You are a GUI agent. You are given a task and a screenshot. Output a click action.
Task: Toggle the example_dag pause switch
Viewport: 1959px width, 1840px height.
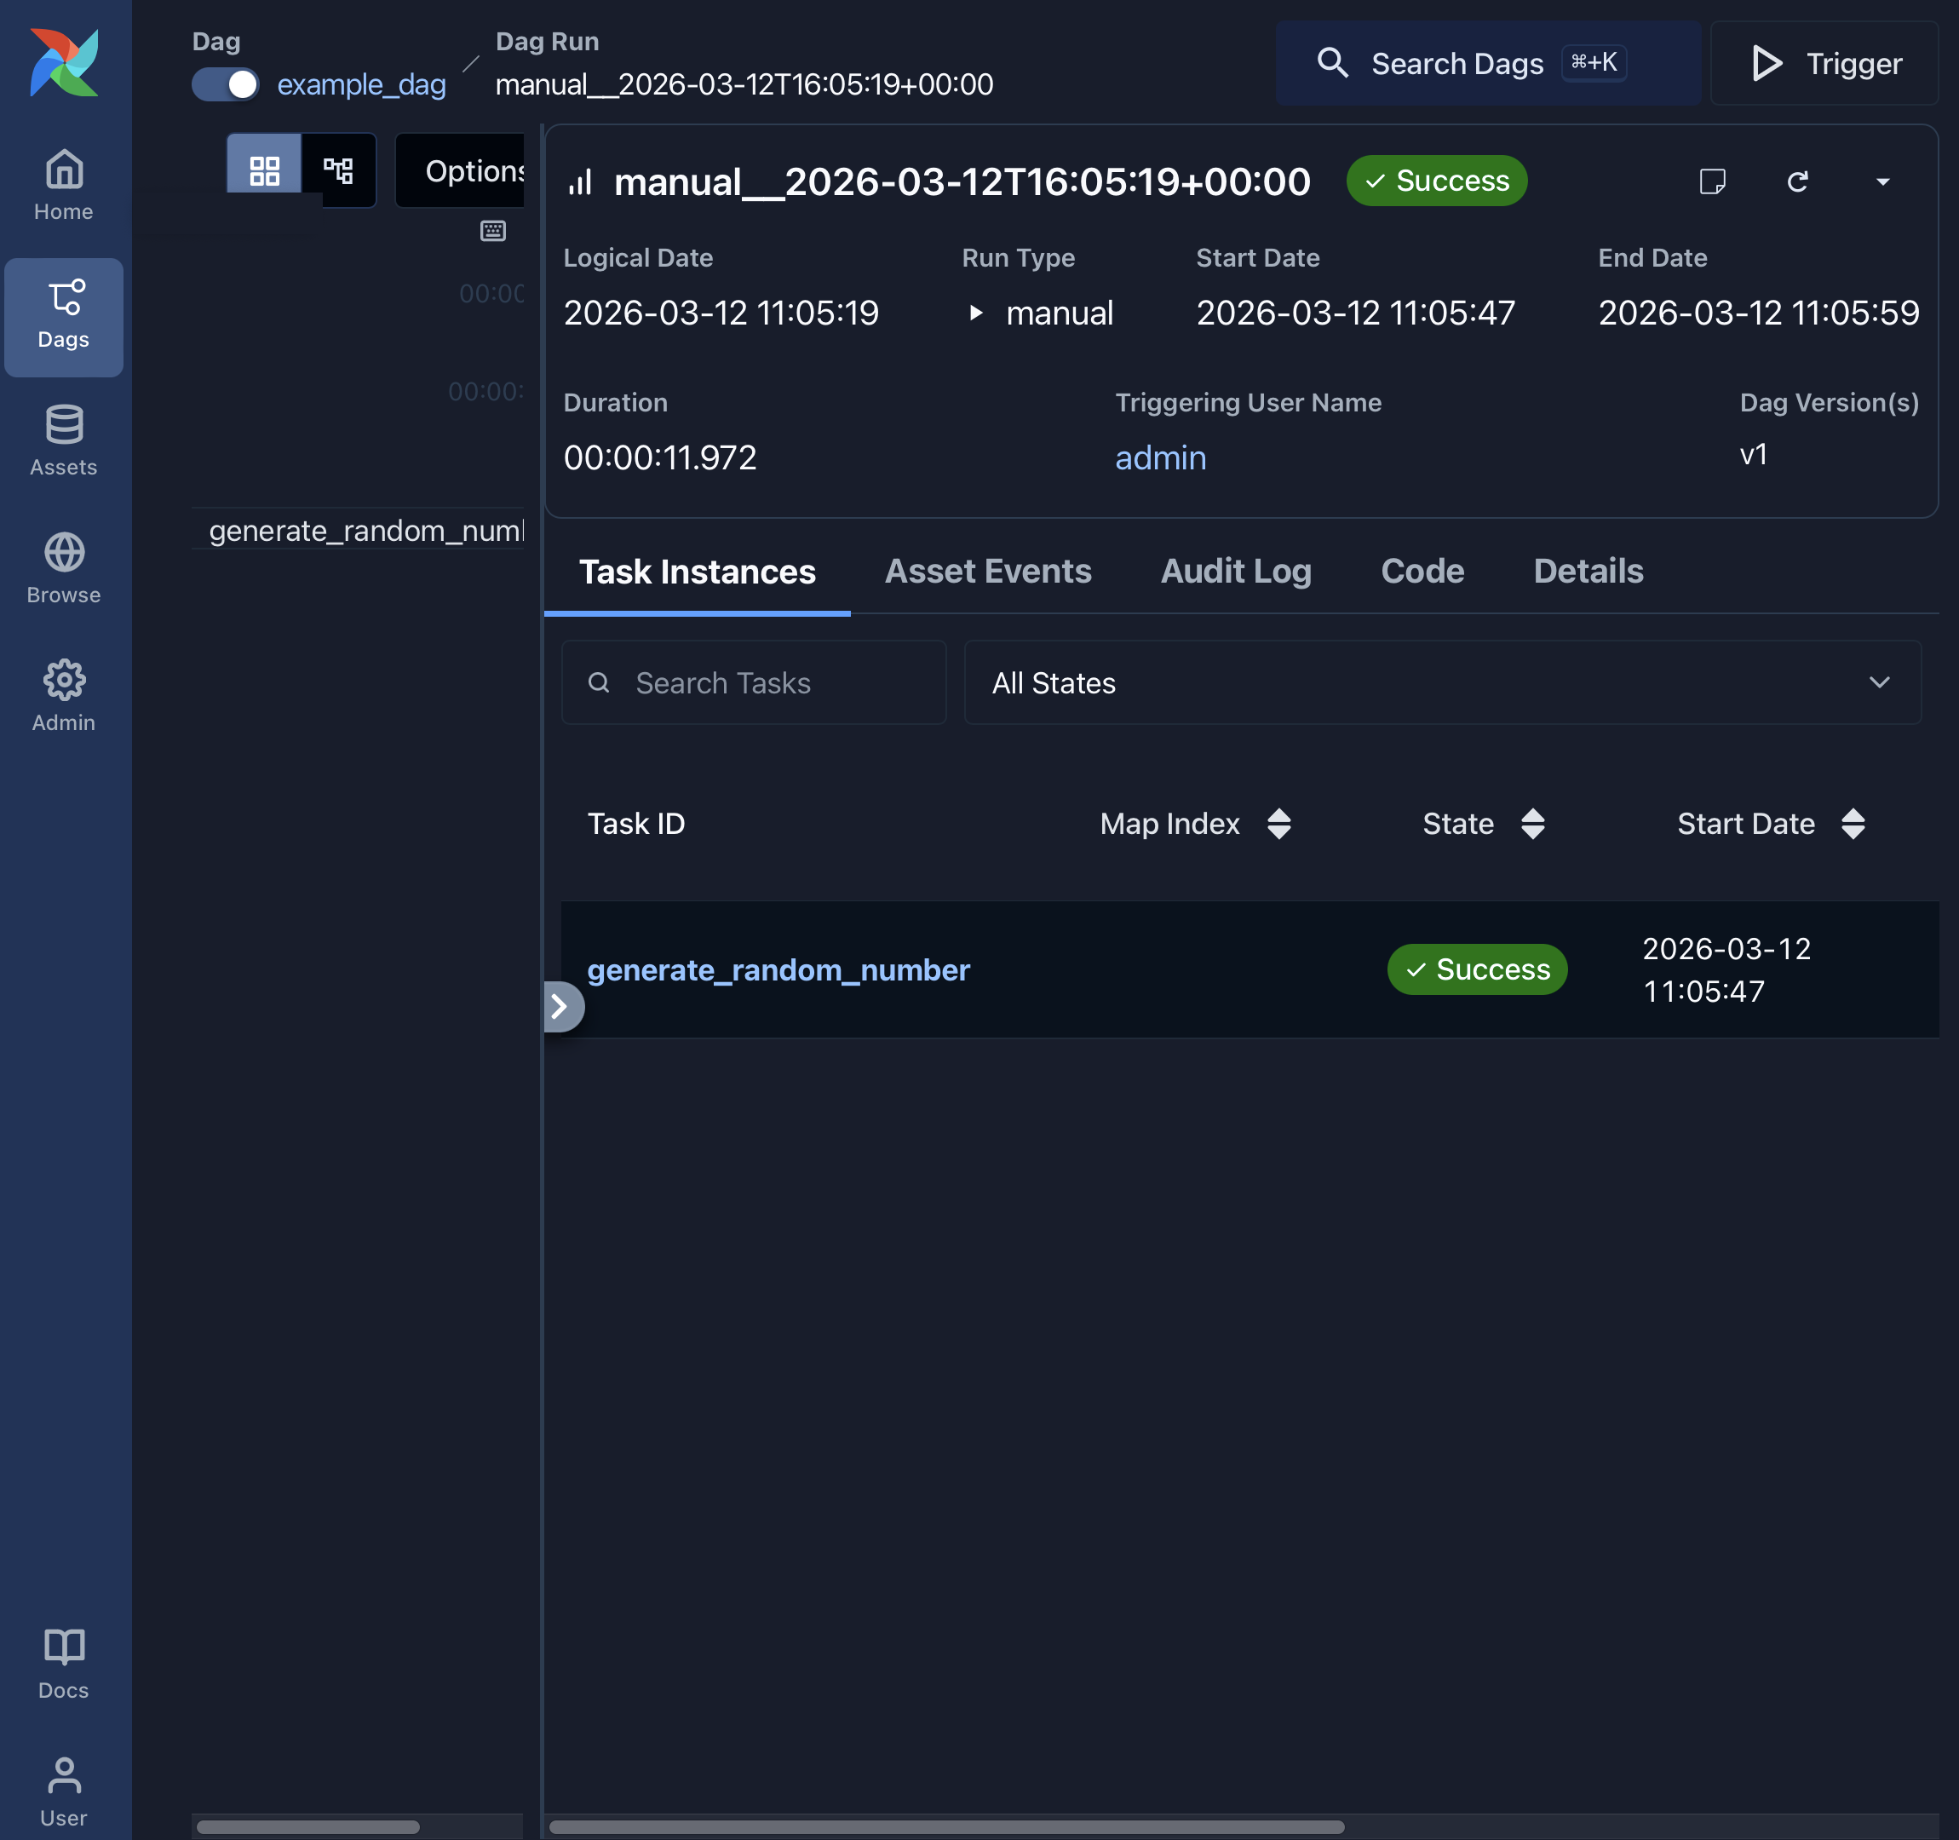[x=226, y=84]
